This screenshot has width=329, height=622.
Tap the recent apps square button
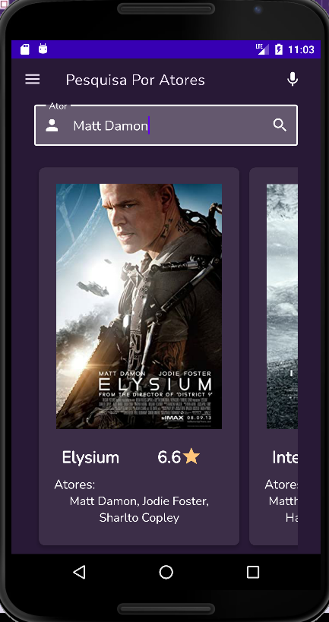click(x=253, y=572)
